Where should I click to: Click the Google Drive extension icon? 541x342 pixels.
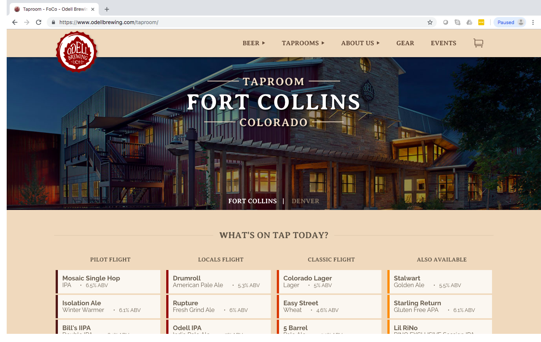(469, 22)
